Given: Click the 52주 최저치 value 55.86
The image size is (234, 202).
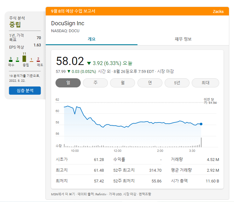Looking at the screenshot, I should tap(156, 181).
